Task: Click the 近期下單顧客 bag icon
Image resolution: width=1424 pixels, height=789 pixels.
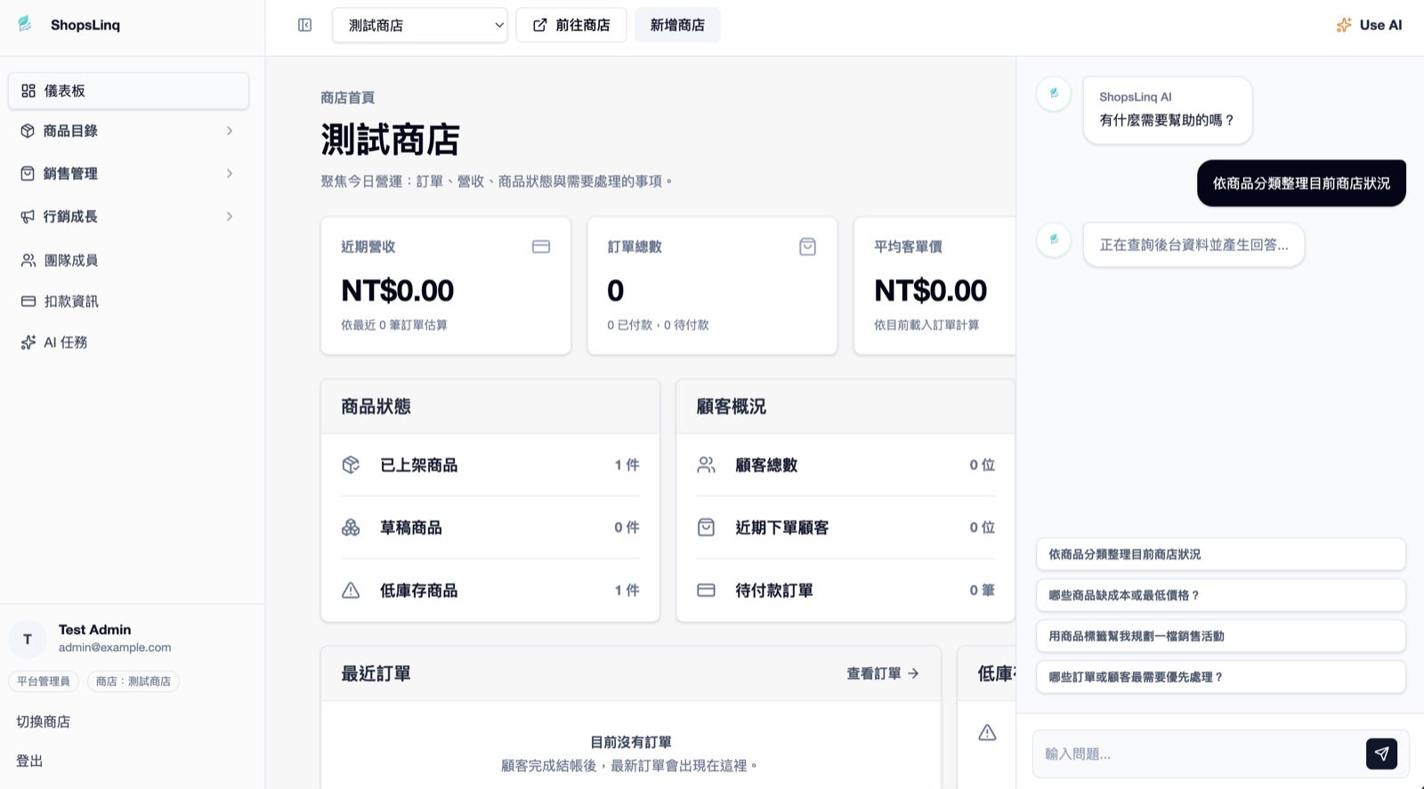Action: [x=706, y=527]
